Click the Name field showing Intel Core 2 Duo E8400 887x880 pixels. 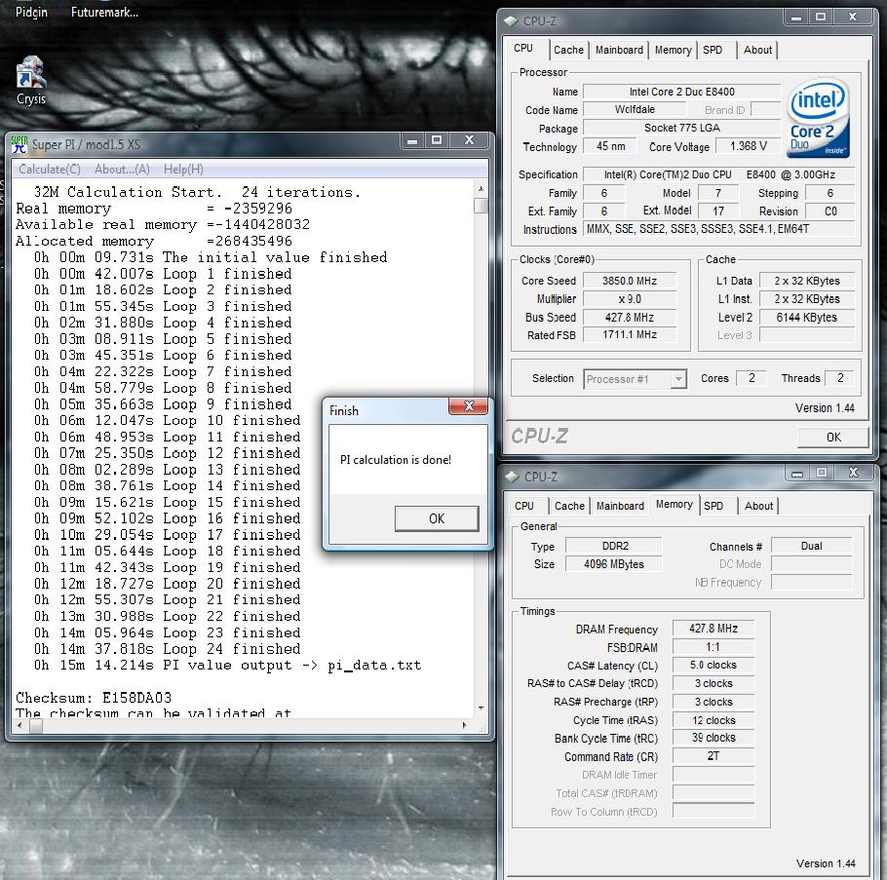pyautogui.click(x=681, y=92)
